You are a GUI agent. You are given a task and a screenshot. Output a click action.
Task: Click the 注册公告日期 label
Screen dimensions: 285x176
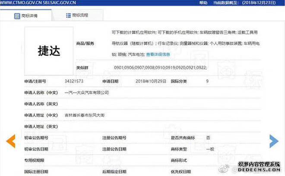click(114, 149)
